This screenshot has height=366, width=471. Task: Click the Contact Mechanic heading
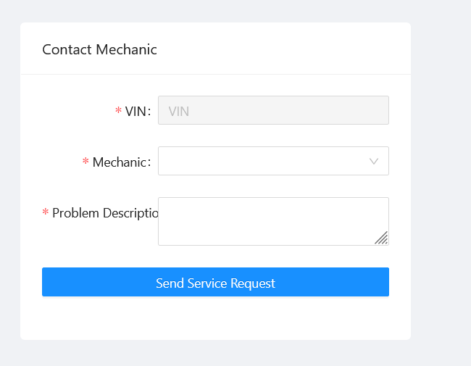coord(99,49)
